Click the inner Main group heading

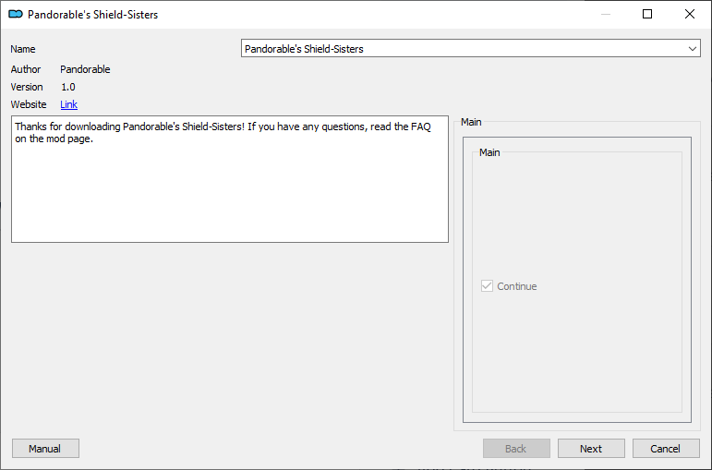489,152
